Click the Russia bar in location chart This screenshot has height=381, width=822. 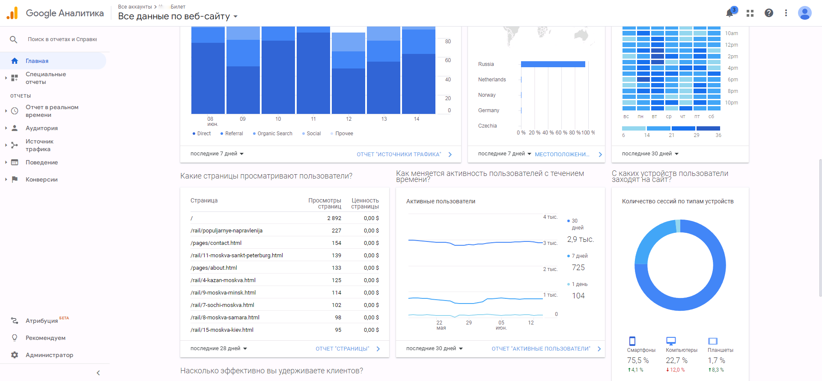coord(553,64)
